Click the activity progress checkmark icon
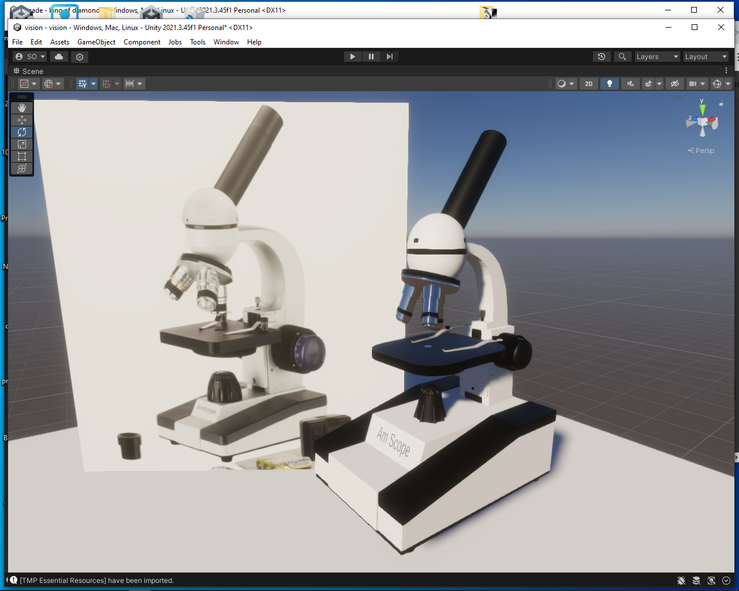Viewport: 739px width, 591px height. [726, 581]
